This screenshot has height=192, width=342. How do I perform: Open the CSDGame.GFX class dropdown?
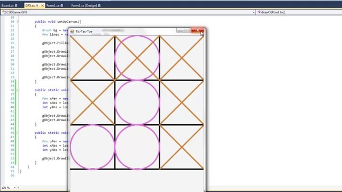coord(128,12)
